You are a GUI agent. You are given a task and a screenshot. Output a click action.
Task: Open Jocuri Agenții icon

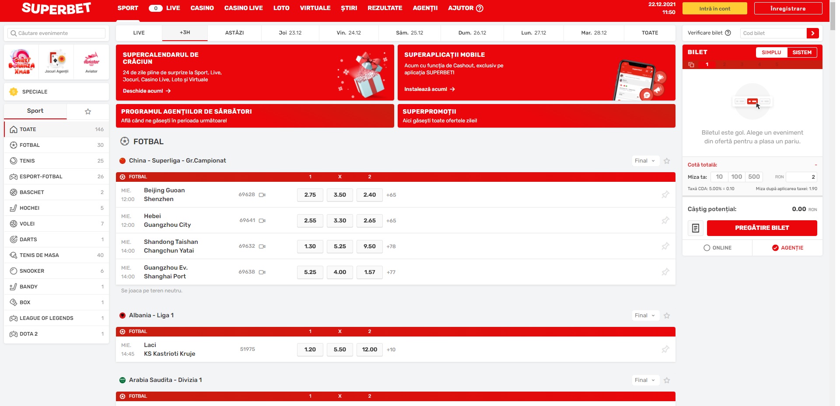pyautogui.click(x=56, y=62)
